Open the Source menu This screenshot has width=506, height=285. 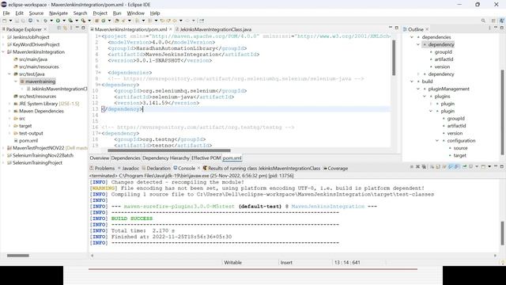[x=36, y=13]
